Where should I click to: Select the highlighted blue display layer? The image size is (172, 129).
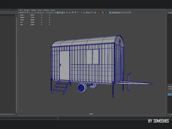[170, 94]
